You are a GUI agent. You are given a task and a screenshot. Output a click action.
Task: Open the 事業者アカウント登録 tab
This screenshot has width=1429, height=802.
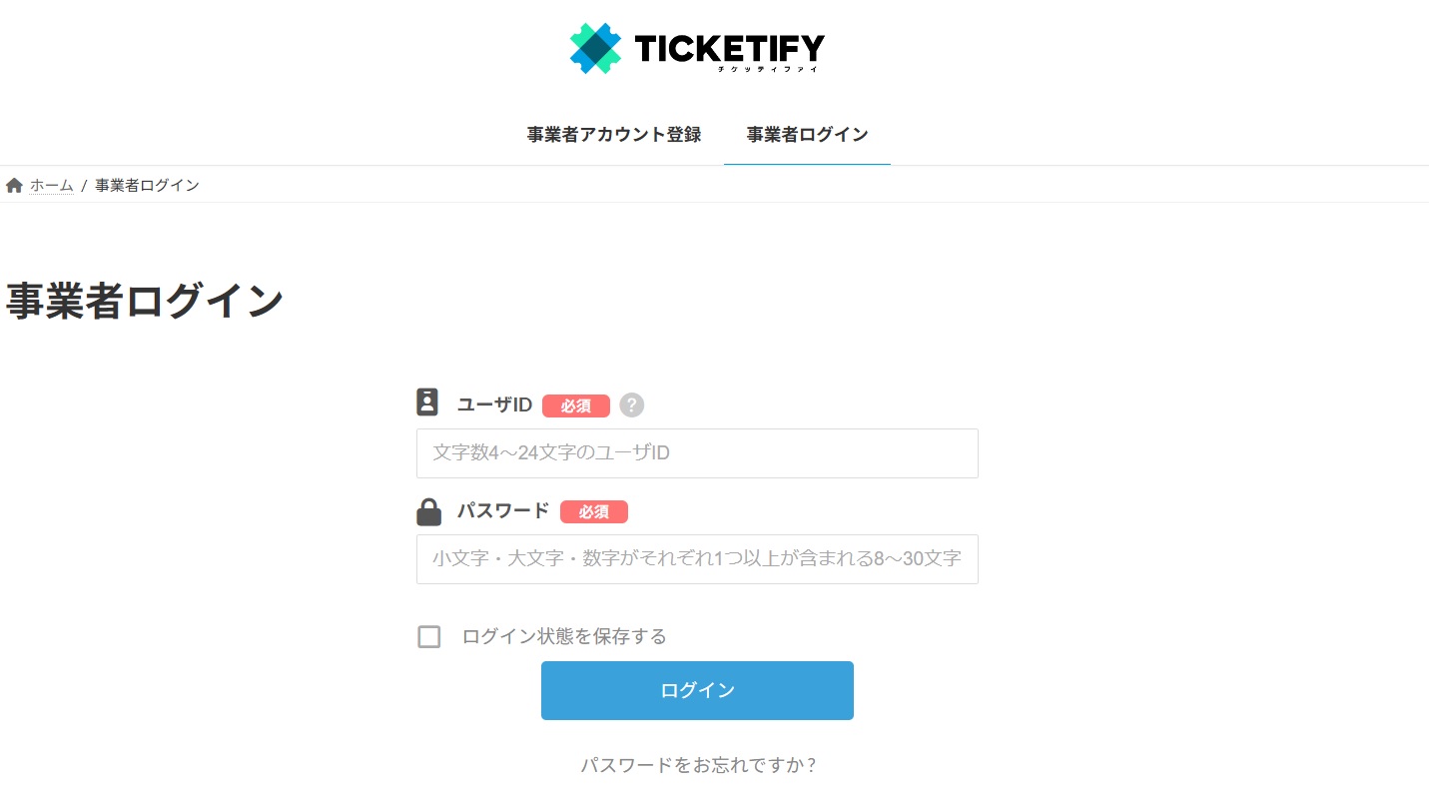tap(614, 135)
